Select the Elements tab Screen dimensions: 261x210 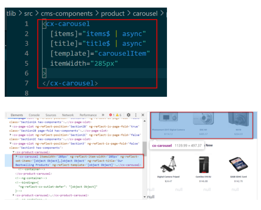(17, 115)
